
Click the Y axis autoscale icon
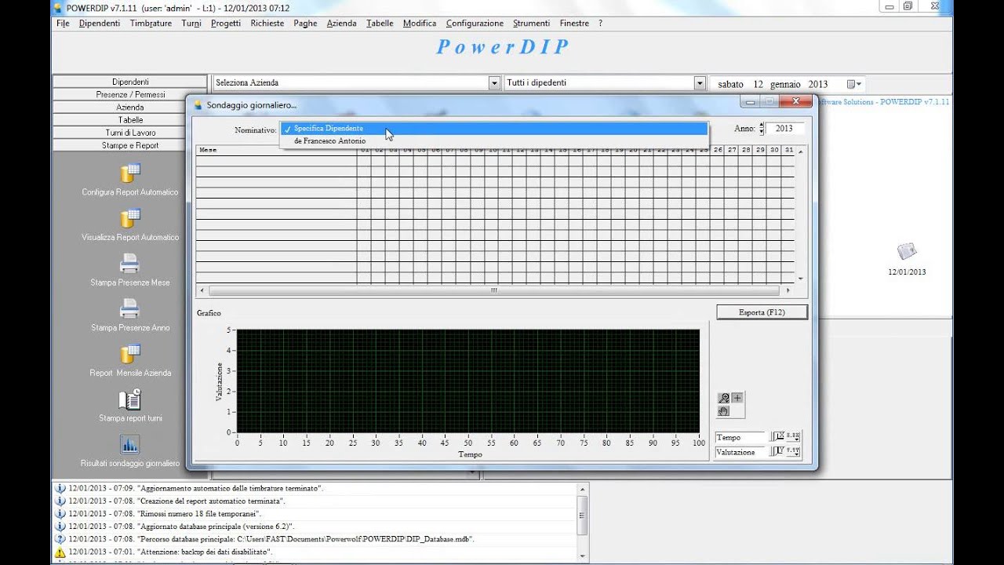[x=778, y=451]
